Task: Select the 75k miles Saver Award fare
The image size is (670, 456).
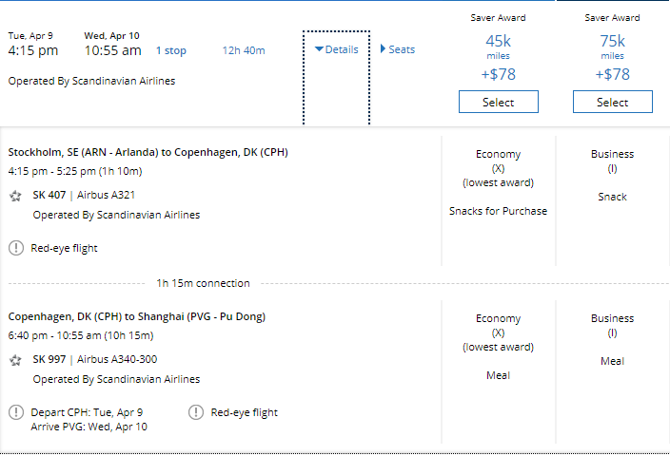Action: 612,102
